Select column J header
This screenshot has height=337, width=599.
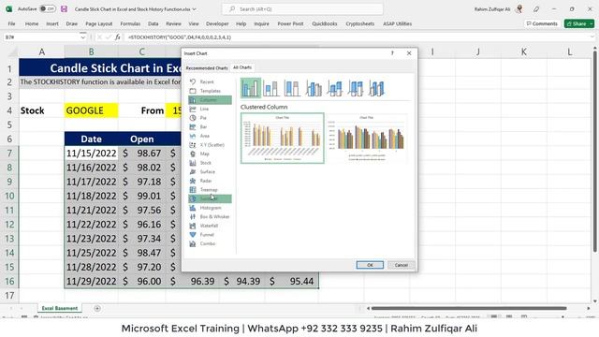click(x=478, y=51)
